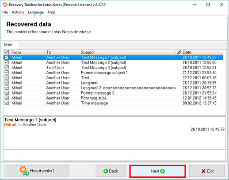The width and height of the screenshot is (229, 180).
Task: Uncheck the checkbox for the Test subject row
Action: click(7, 77)
